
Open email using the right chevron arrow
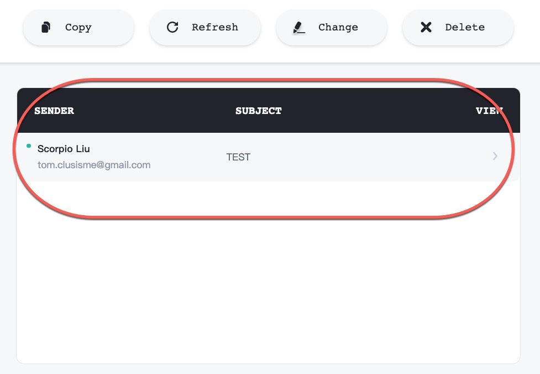[x=495, y=157]
